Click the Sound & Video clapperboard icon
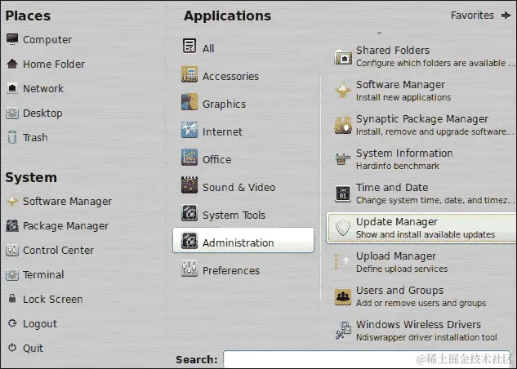517x369 pixels. (189, 185)
